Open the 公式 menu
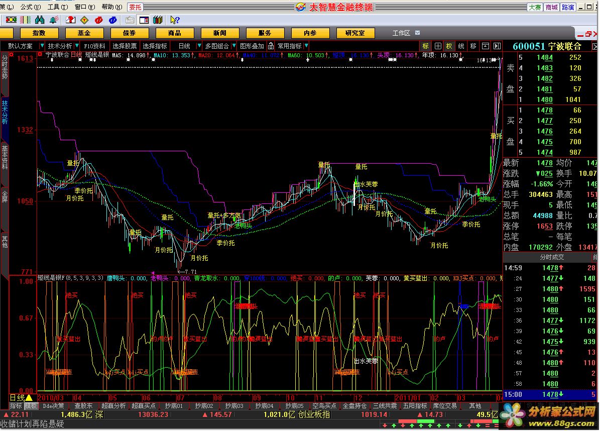 [x=30, y=7]
